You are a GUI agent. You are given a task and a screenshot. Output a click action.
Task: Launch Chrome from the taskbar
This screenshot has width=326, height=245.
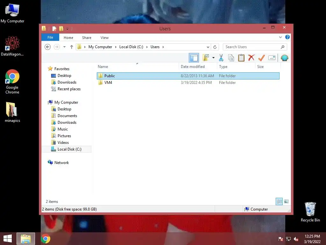coord(46,239)
